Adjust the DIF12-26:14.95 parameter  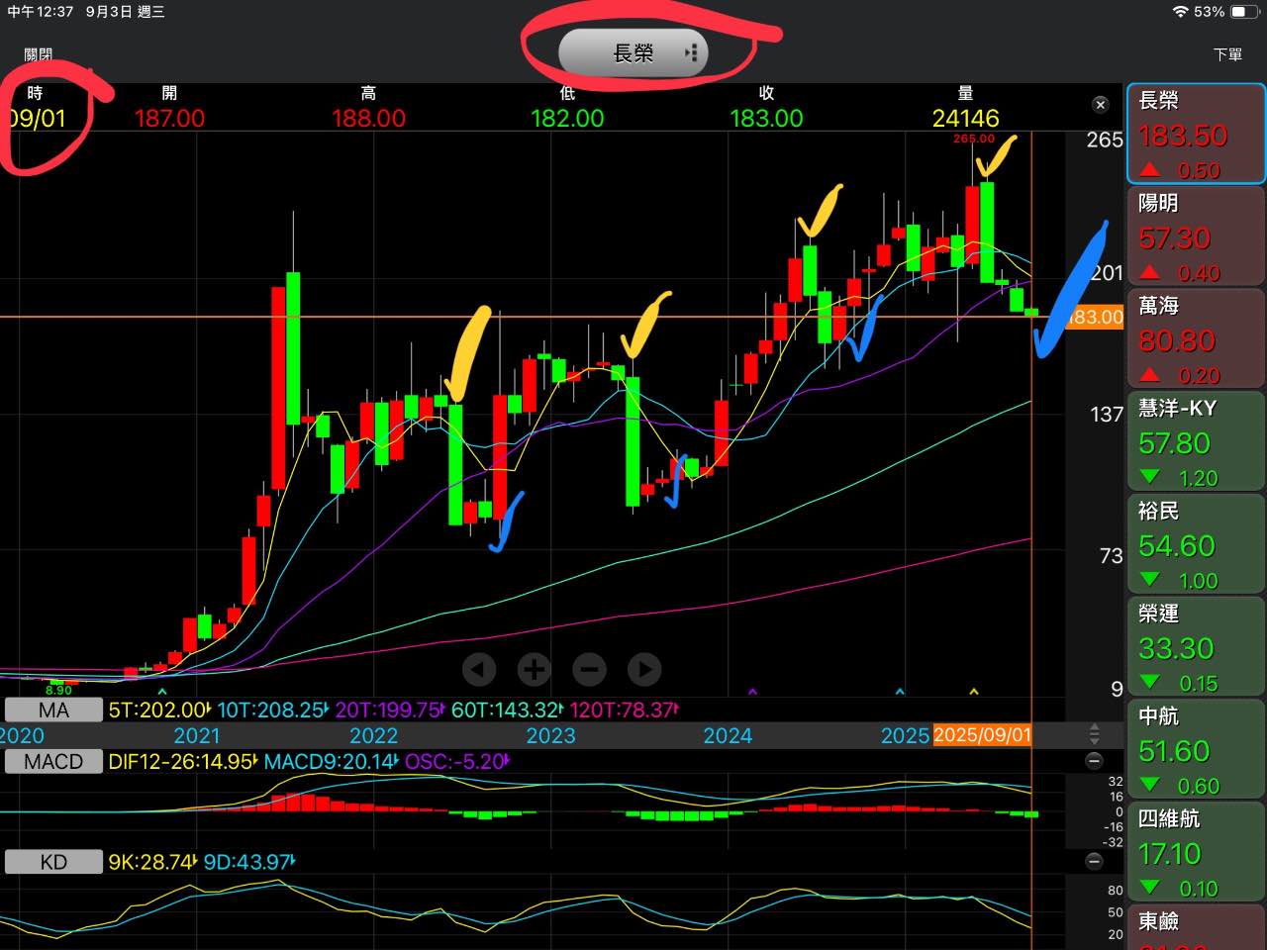tap(183, 761)
